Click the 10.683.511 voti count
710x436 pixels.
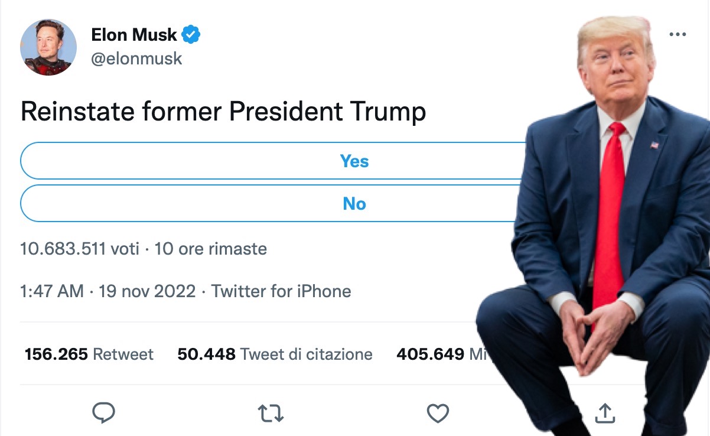tap(80, 249)
